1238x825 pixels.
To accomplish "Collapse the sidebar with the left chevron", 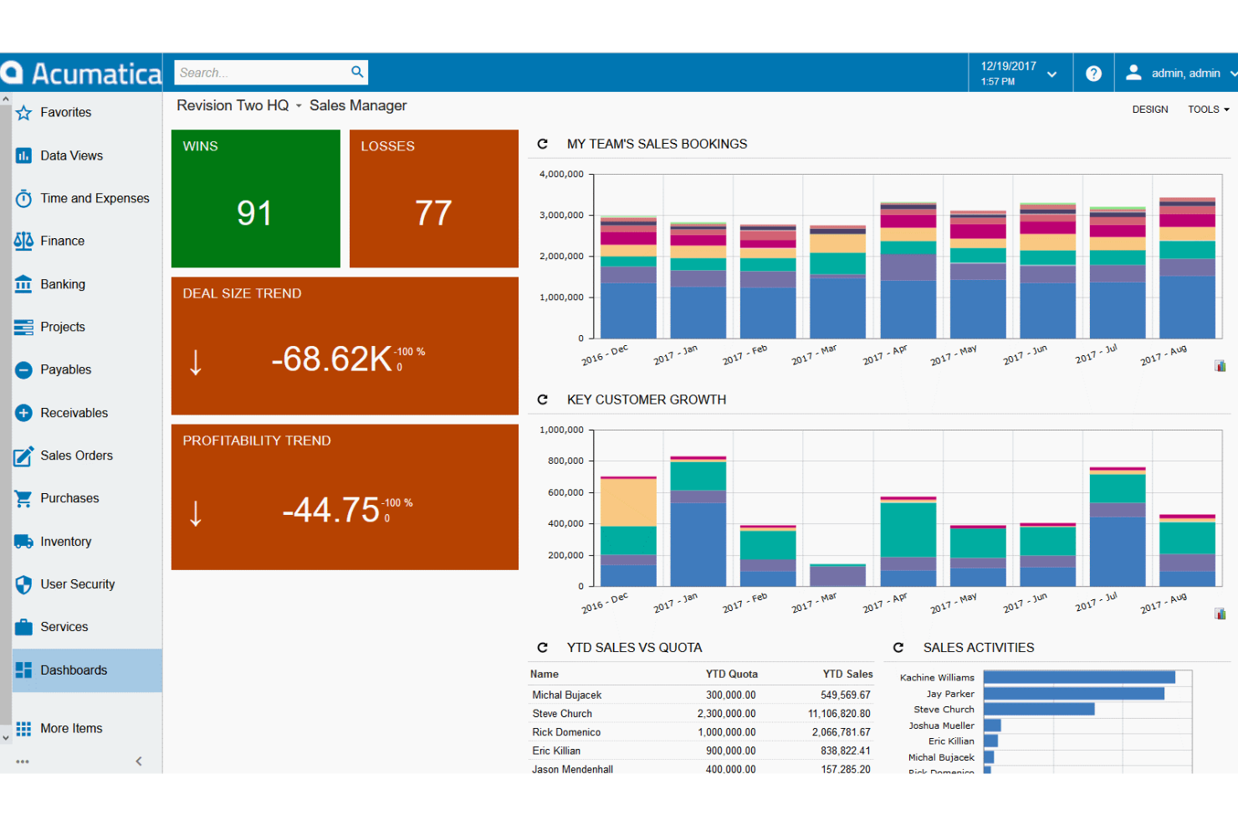I will click(x=139, y=761).
